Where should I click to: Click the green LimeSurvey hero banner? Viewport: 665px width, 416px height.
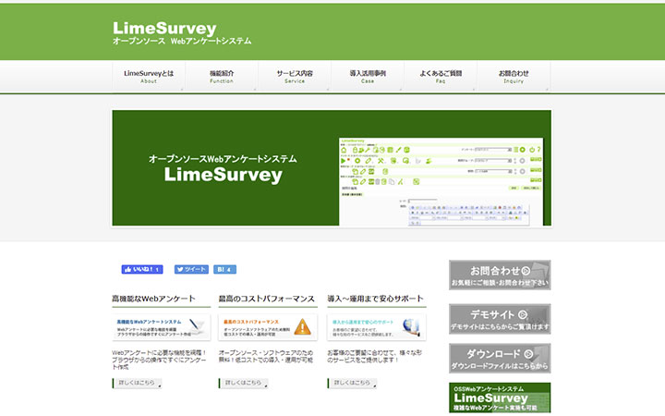tap(332, 168)
